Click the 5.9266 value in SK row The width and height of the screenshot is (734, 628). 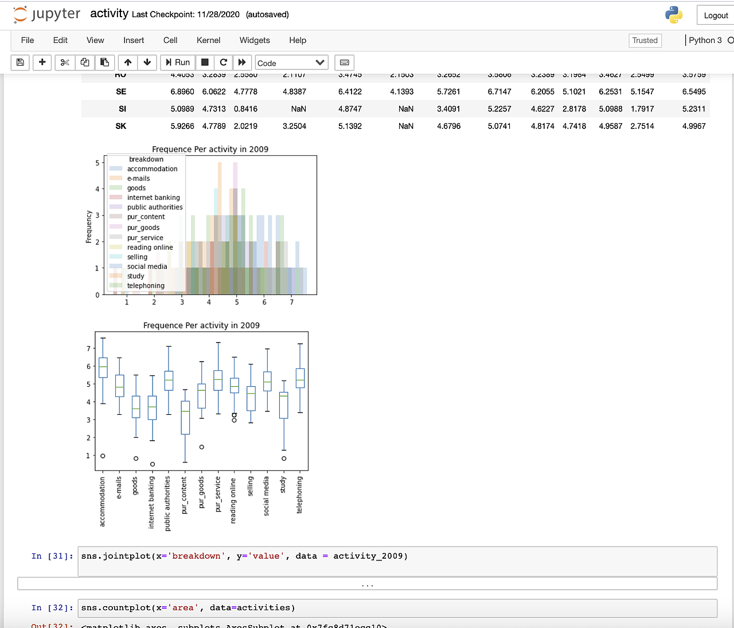182,126
